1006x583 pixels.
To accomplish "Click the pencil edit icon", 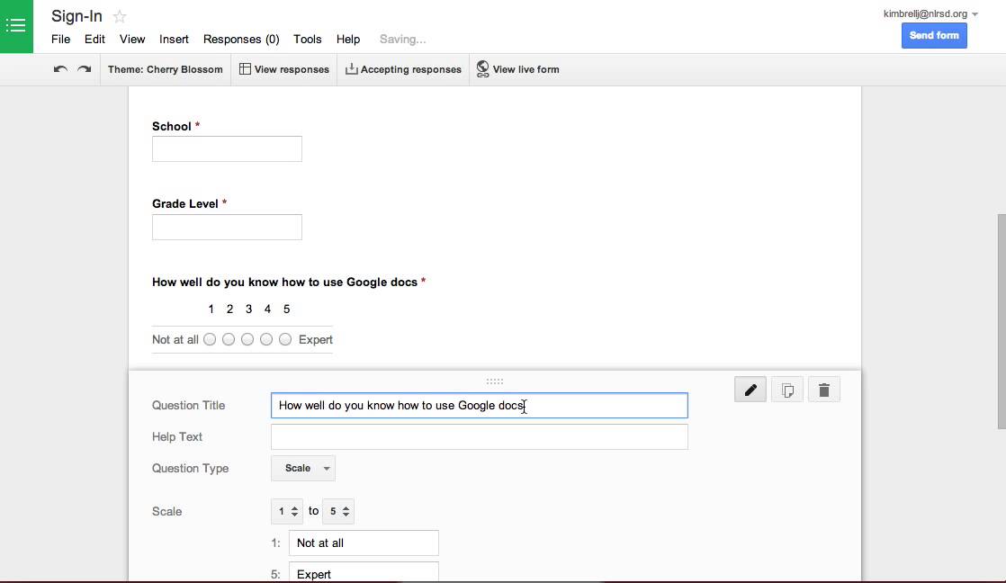I will [750, 390].
